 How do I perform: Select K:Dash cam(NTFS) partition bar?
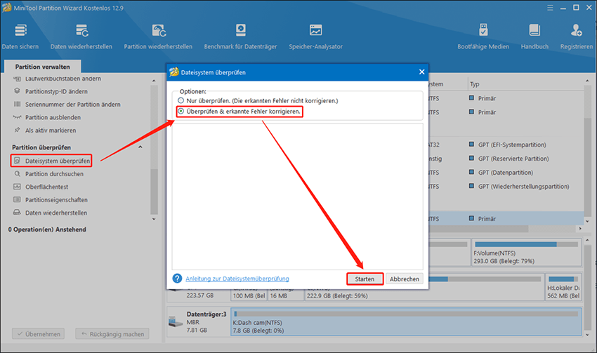click(406, 322)
